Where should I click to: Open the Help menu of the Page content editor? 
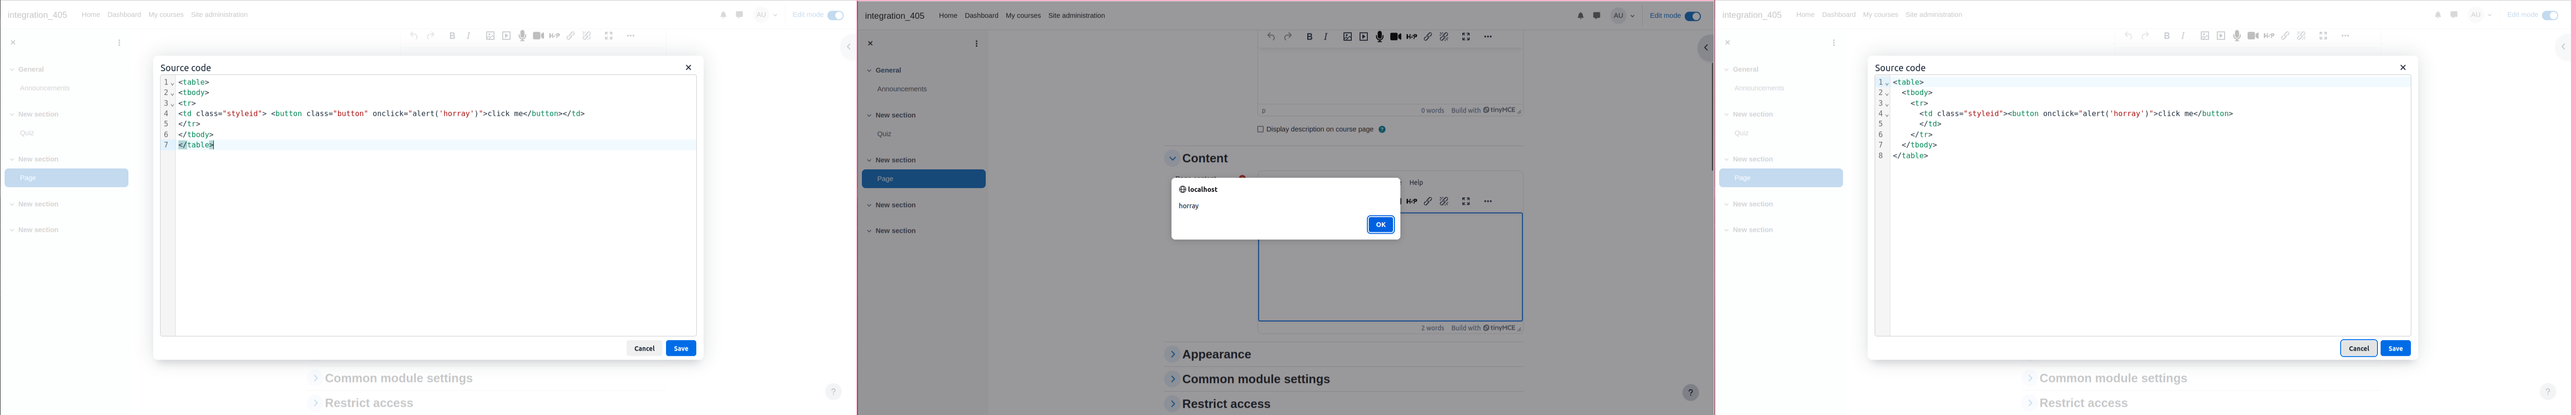pos(1416,183)
